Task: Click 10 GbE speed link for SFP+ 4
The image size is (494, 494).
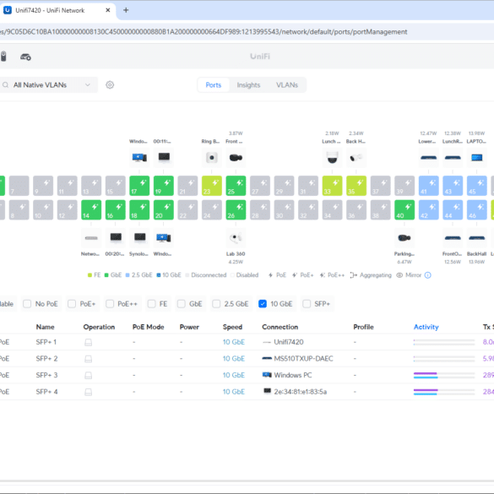Action: [234, 392]
